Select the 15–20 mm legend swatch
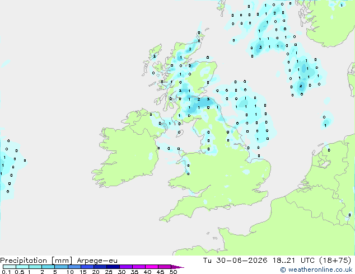This screenshot has width=355, height=274. 87,267
